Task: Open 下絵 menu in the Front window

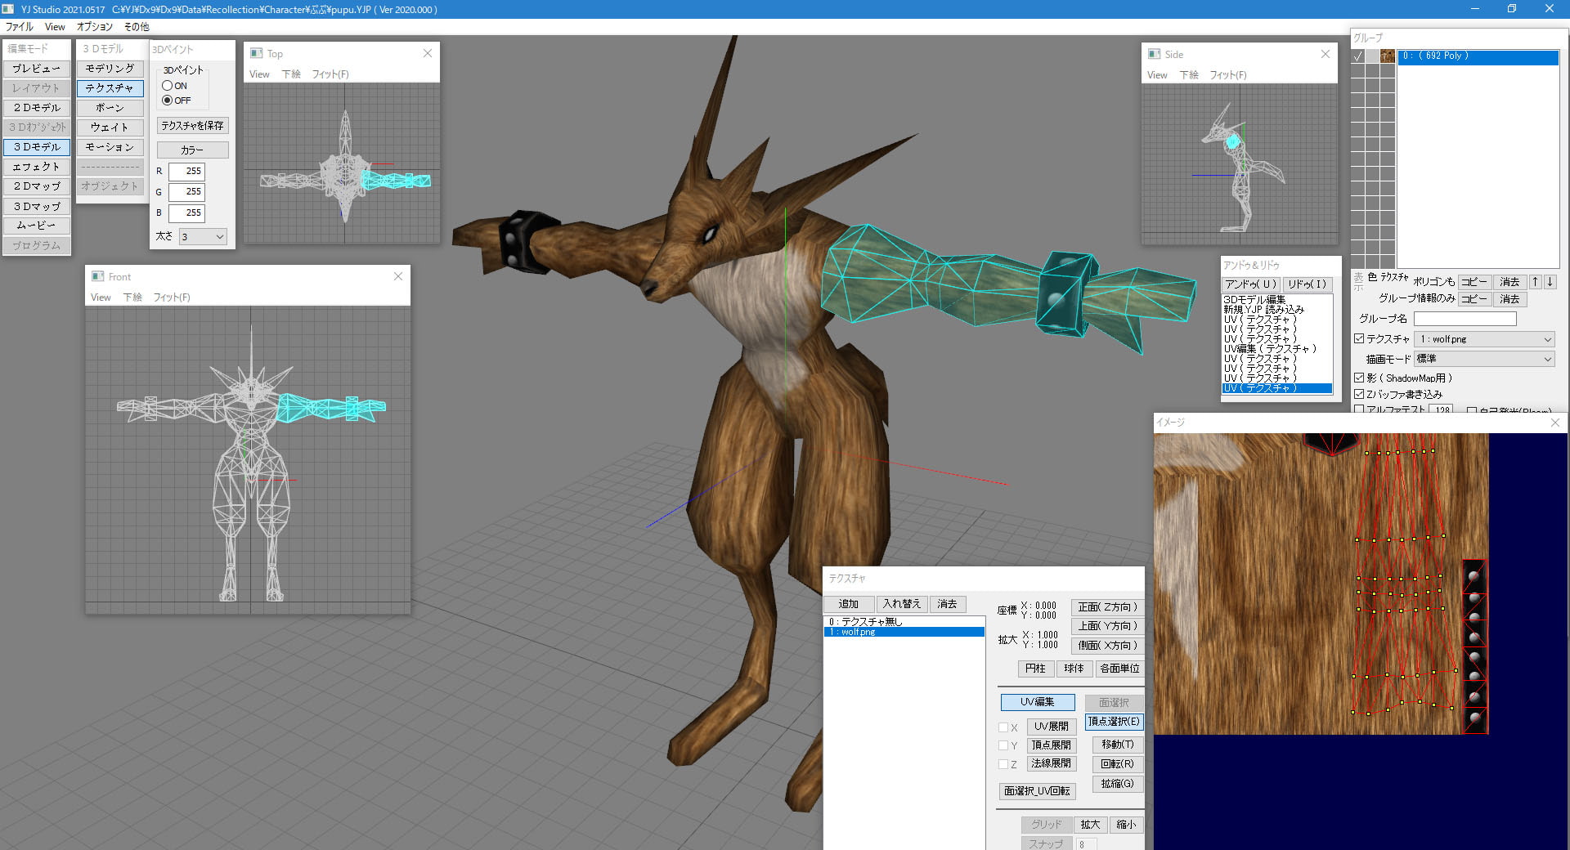Action: [x=132, y=297]
